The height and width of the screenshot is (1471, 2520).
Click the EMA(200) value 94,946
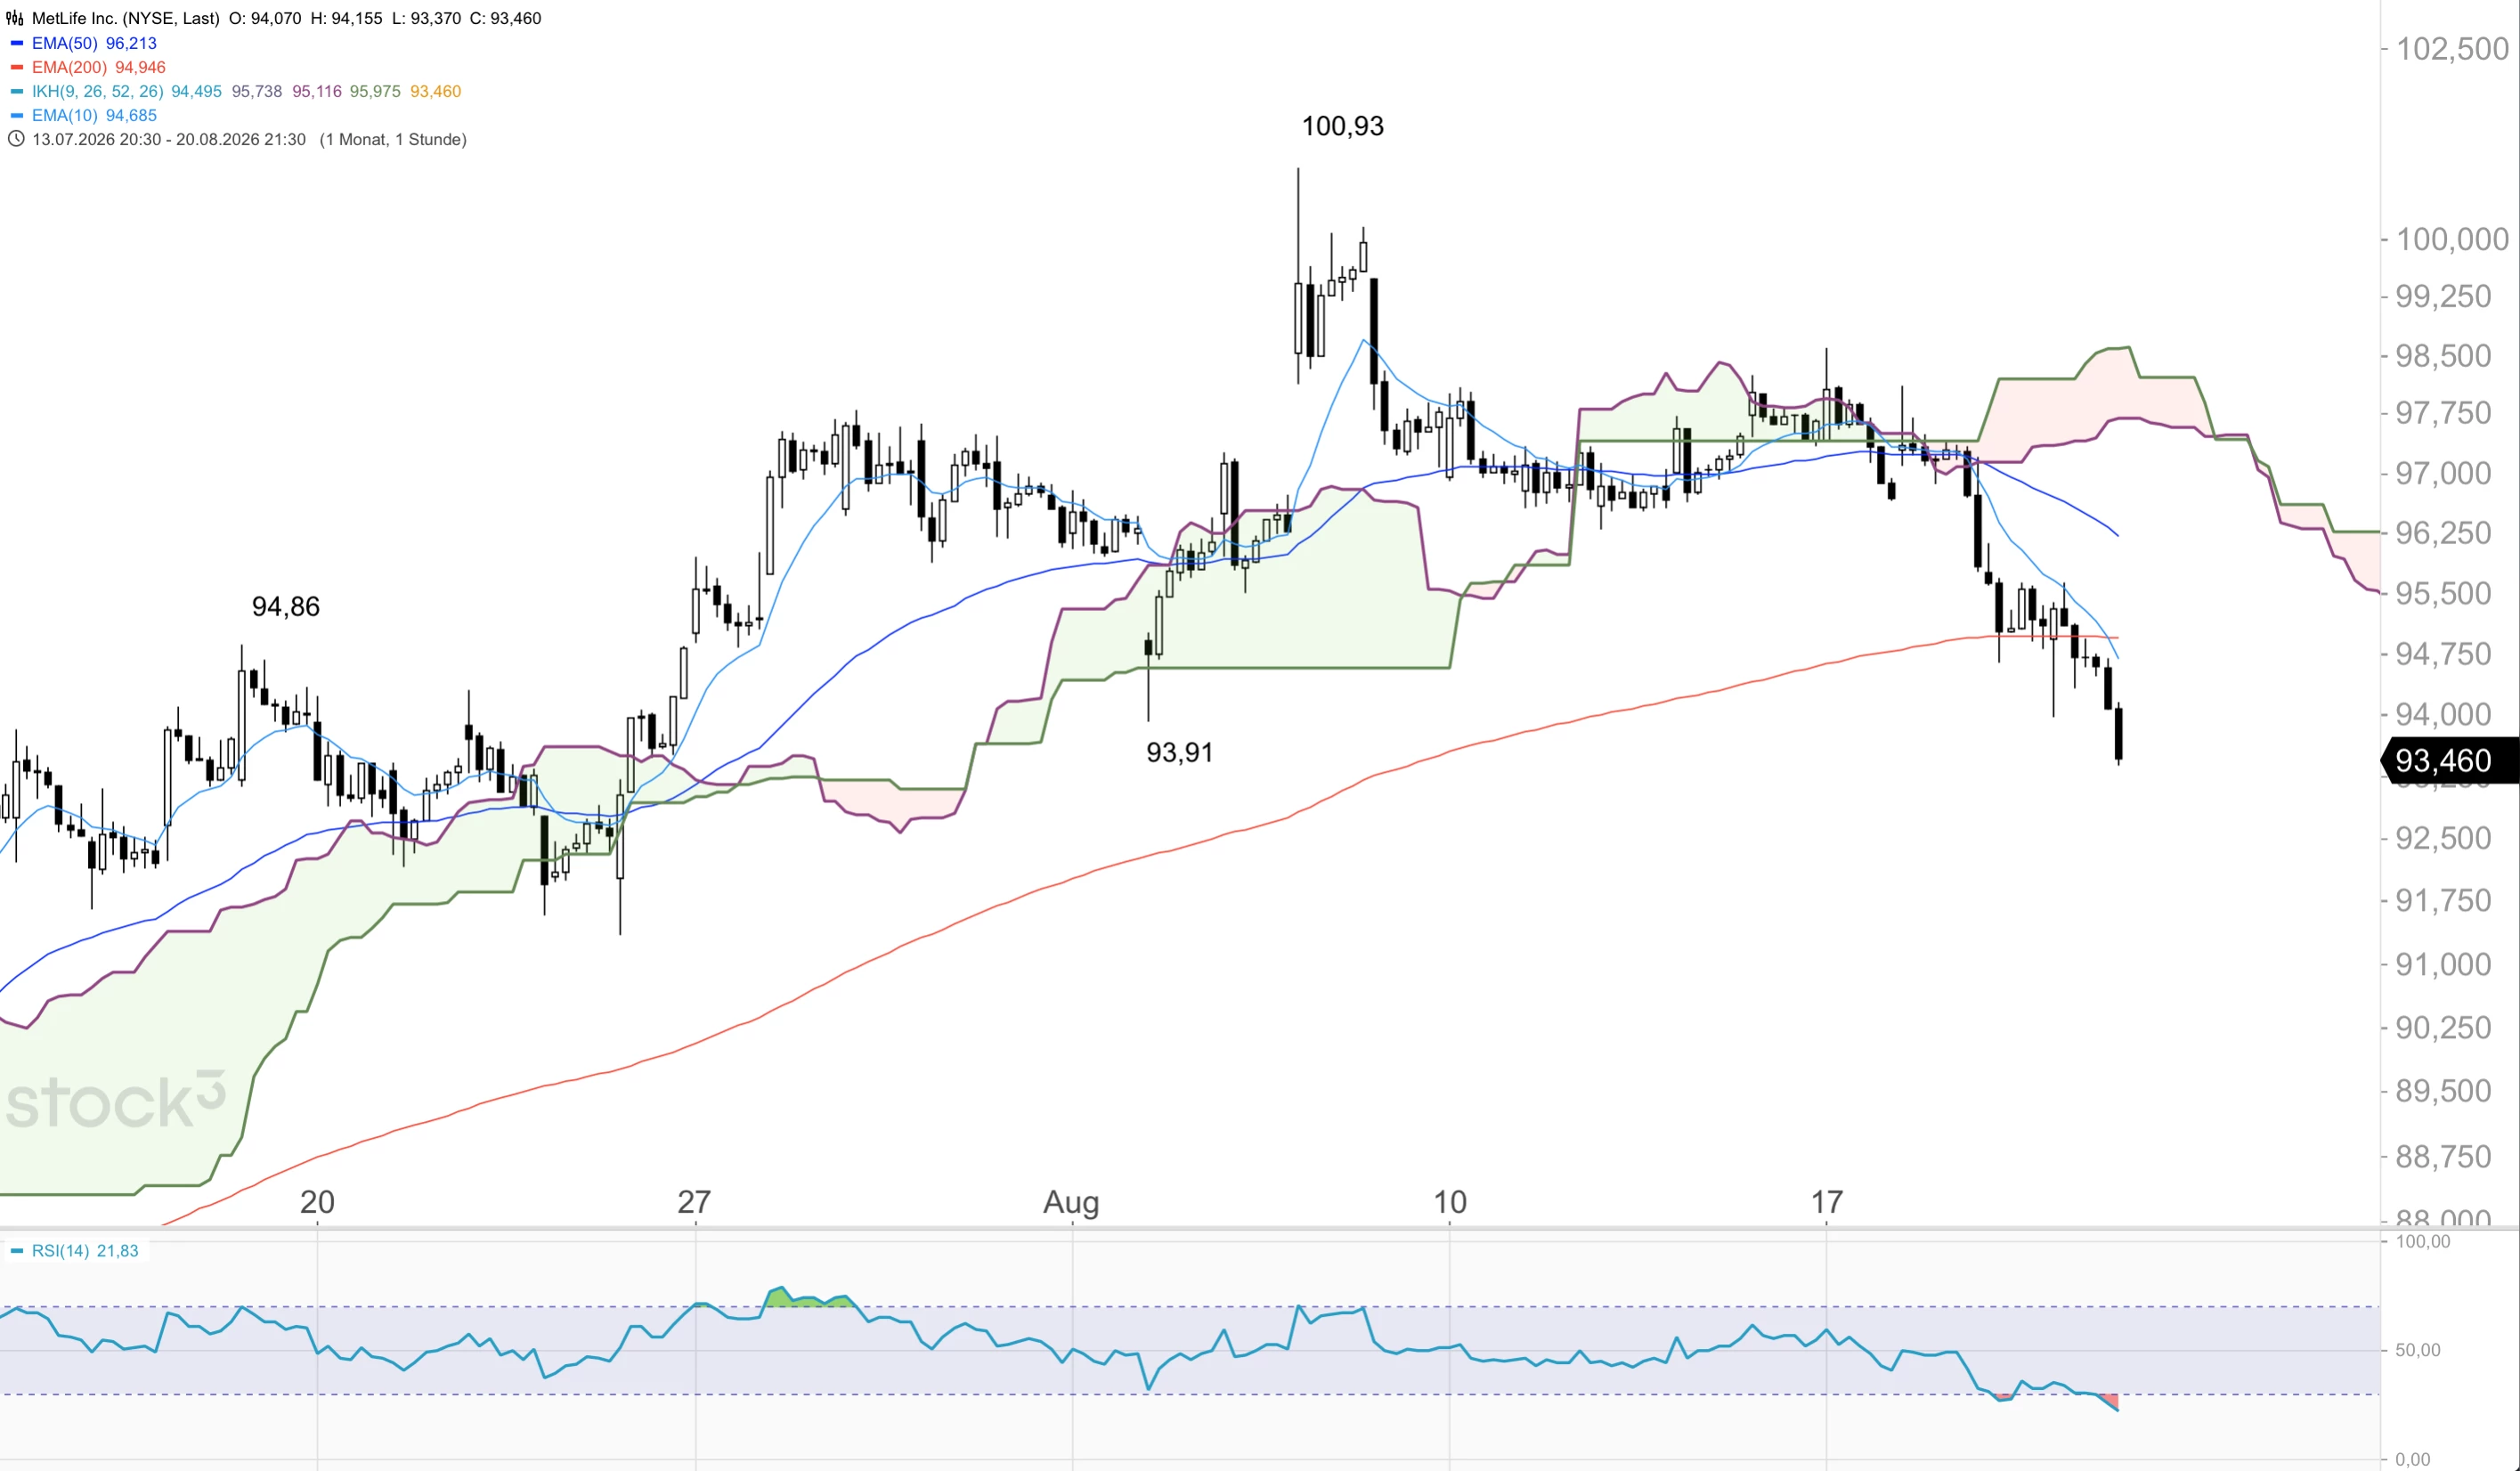(140, 67)
